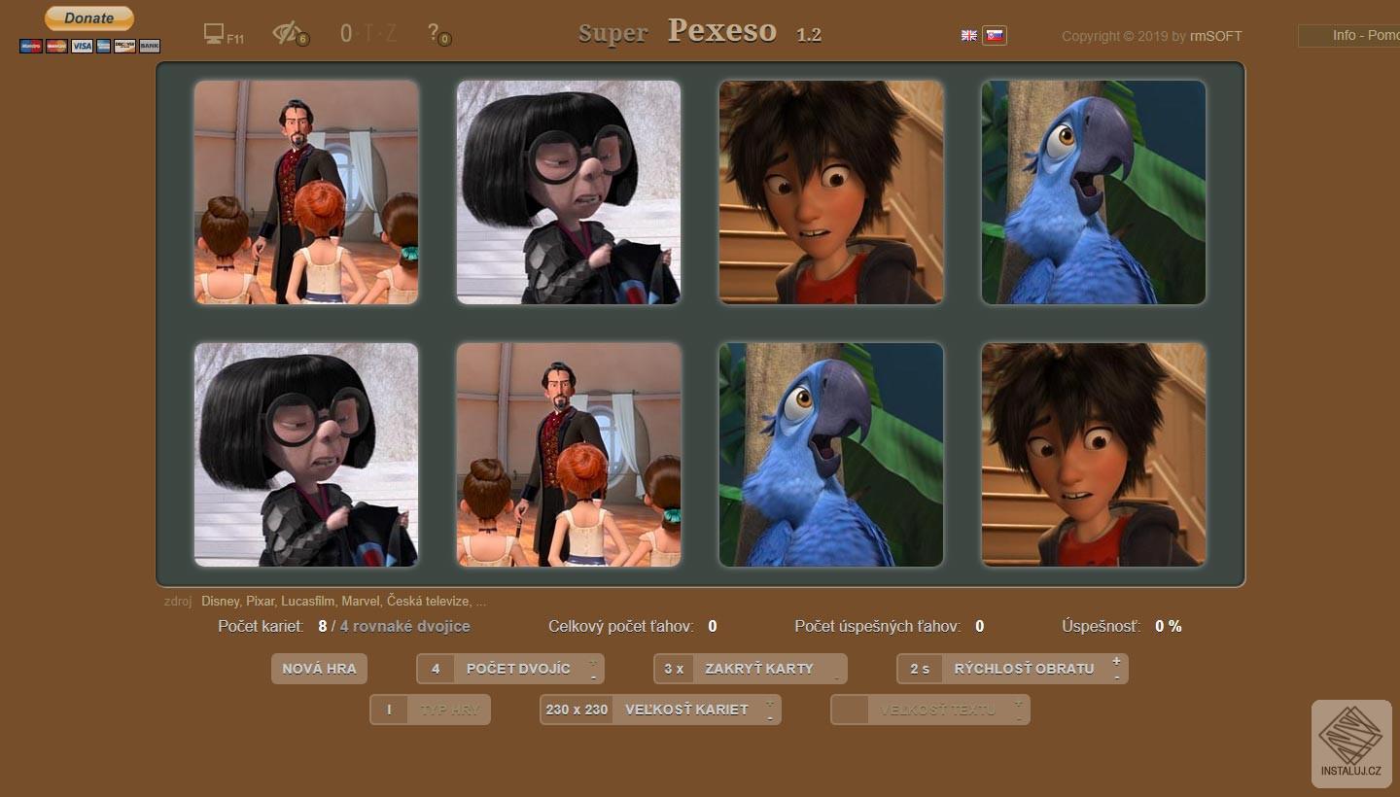Click the POČET DVOJÍC control

point(510,669)
